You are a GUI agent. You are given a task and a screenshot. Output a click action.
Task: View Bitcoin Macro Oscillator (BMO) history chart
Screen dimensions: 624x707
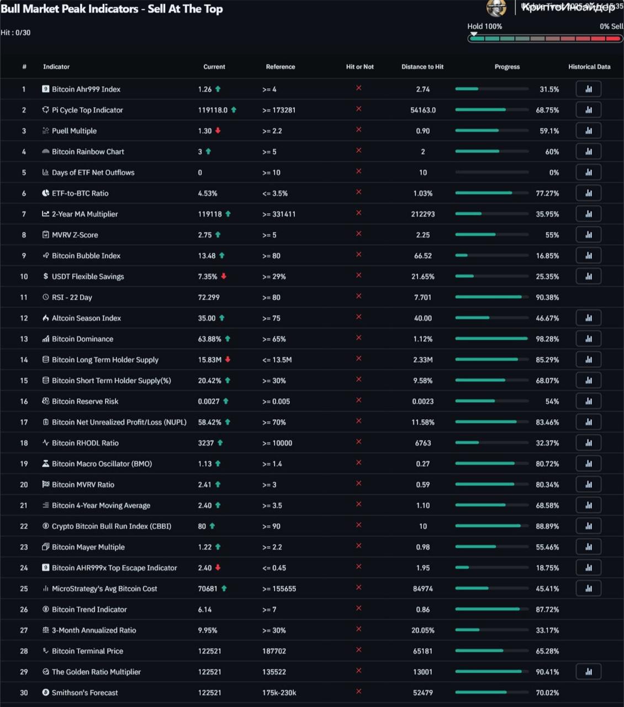point(588,463)
